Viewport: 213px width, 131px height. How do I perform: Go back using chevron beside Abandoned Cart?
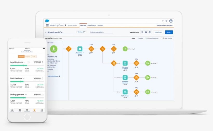[46, 32]
